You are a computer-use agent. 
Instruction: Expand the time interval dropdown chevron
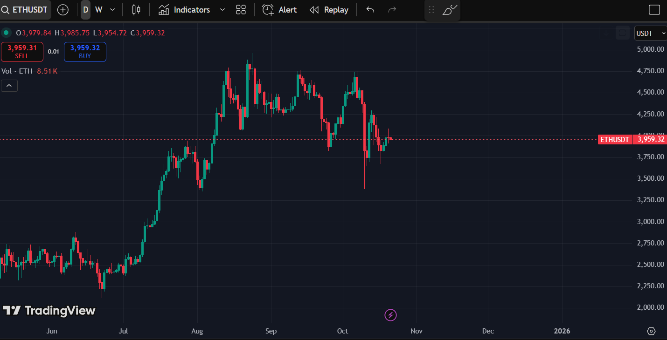click(x=112, y=10)
